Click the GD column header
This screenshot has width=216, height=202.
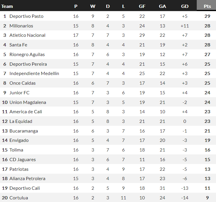[x=185, y=6]
